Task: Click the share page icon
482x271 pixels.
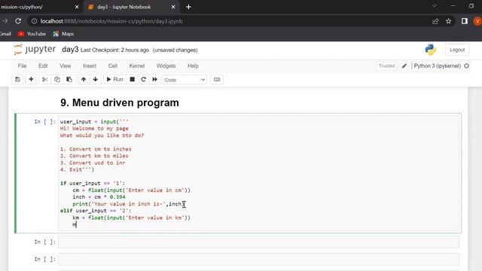Action: (435, 21)
